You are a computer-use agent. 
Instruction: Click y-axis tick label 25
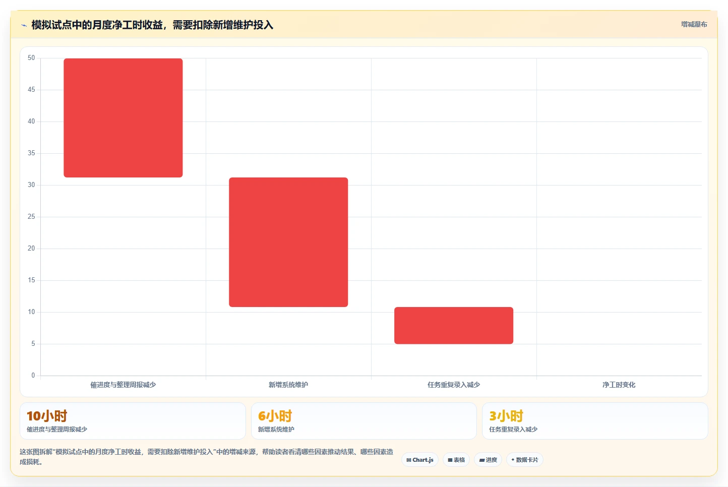point(31,217)
